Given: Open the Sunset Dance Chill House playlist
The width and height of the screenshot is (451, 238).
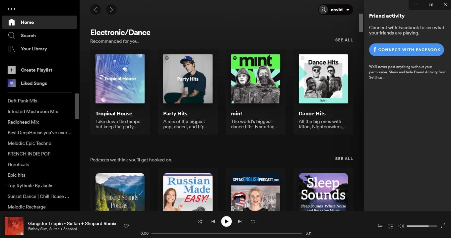Looking at the screenshot, I should tap(38, 196).
